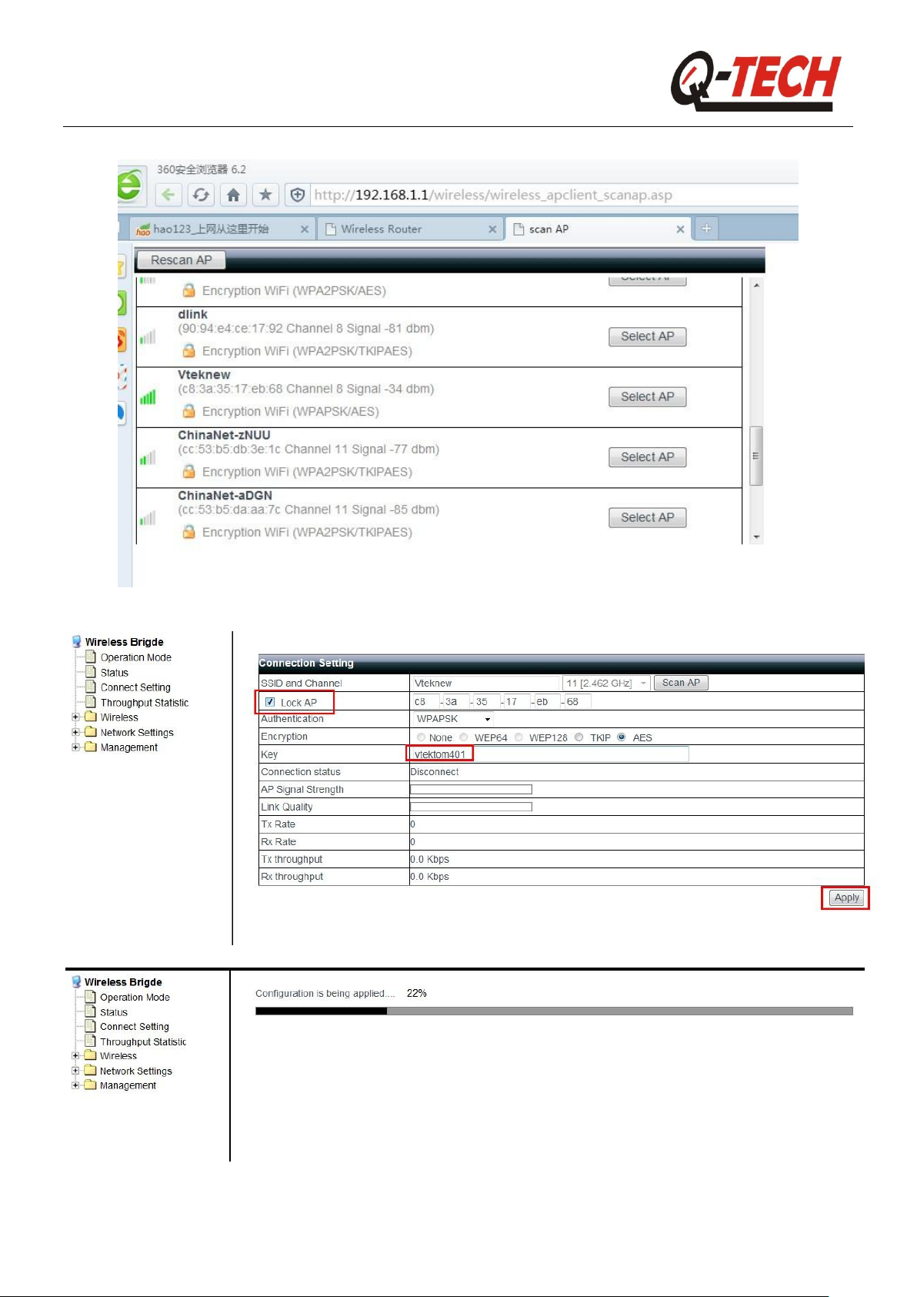Click the SSID field containing Vteknew
The width and height of the screenshot is (917, 1297).
485,683
